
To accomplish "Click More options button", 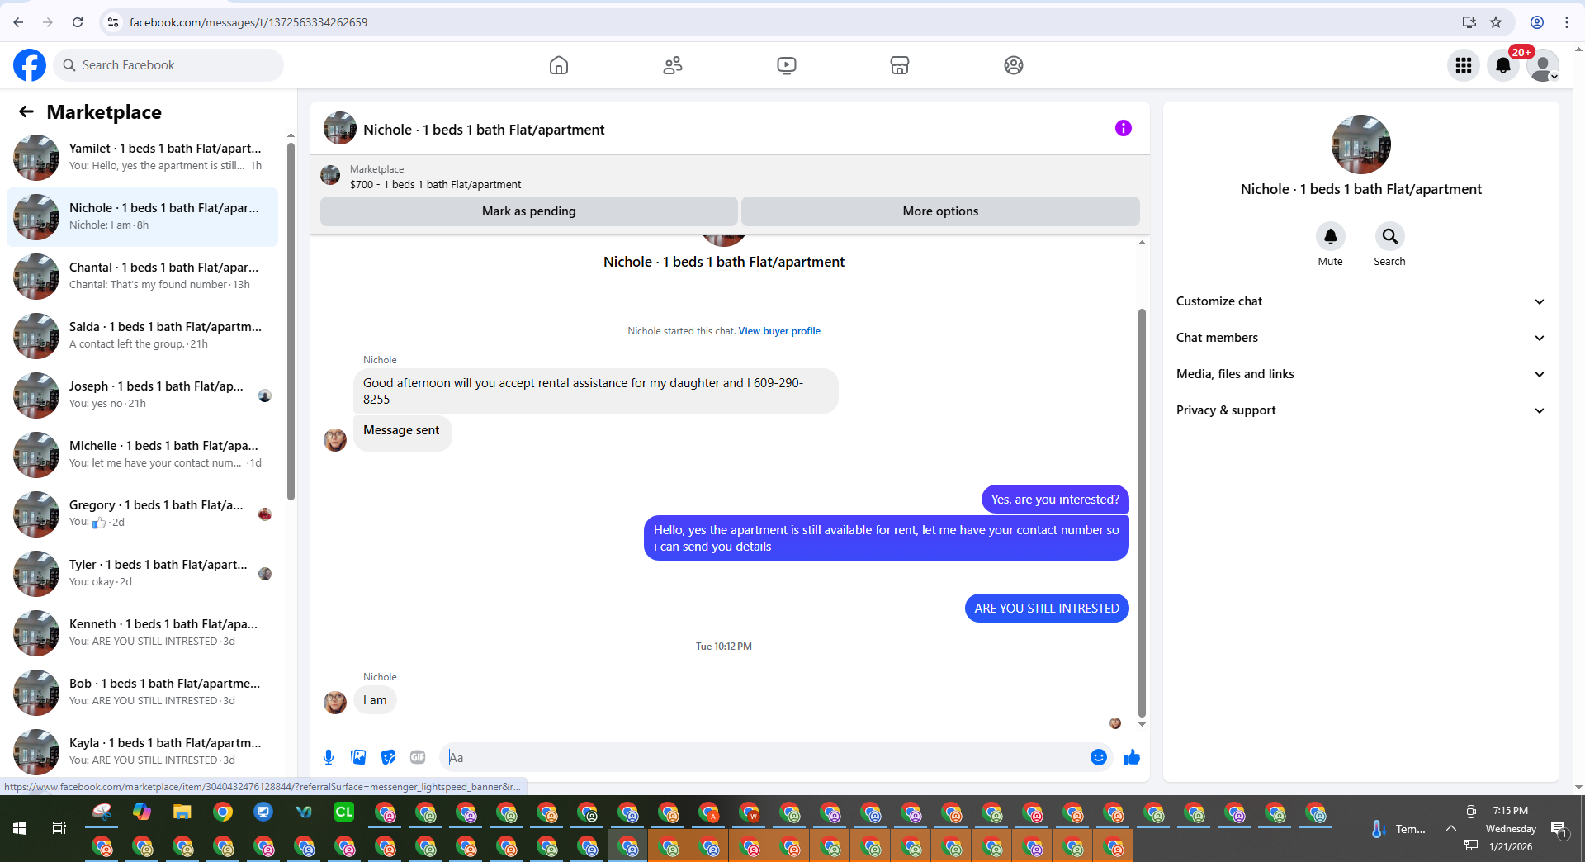I will (940, 211).
